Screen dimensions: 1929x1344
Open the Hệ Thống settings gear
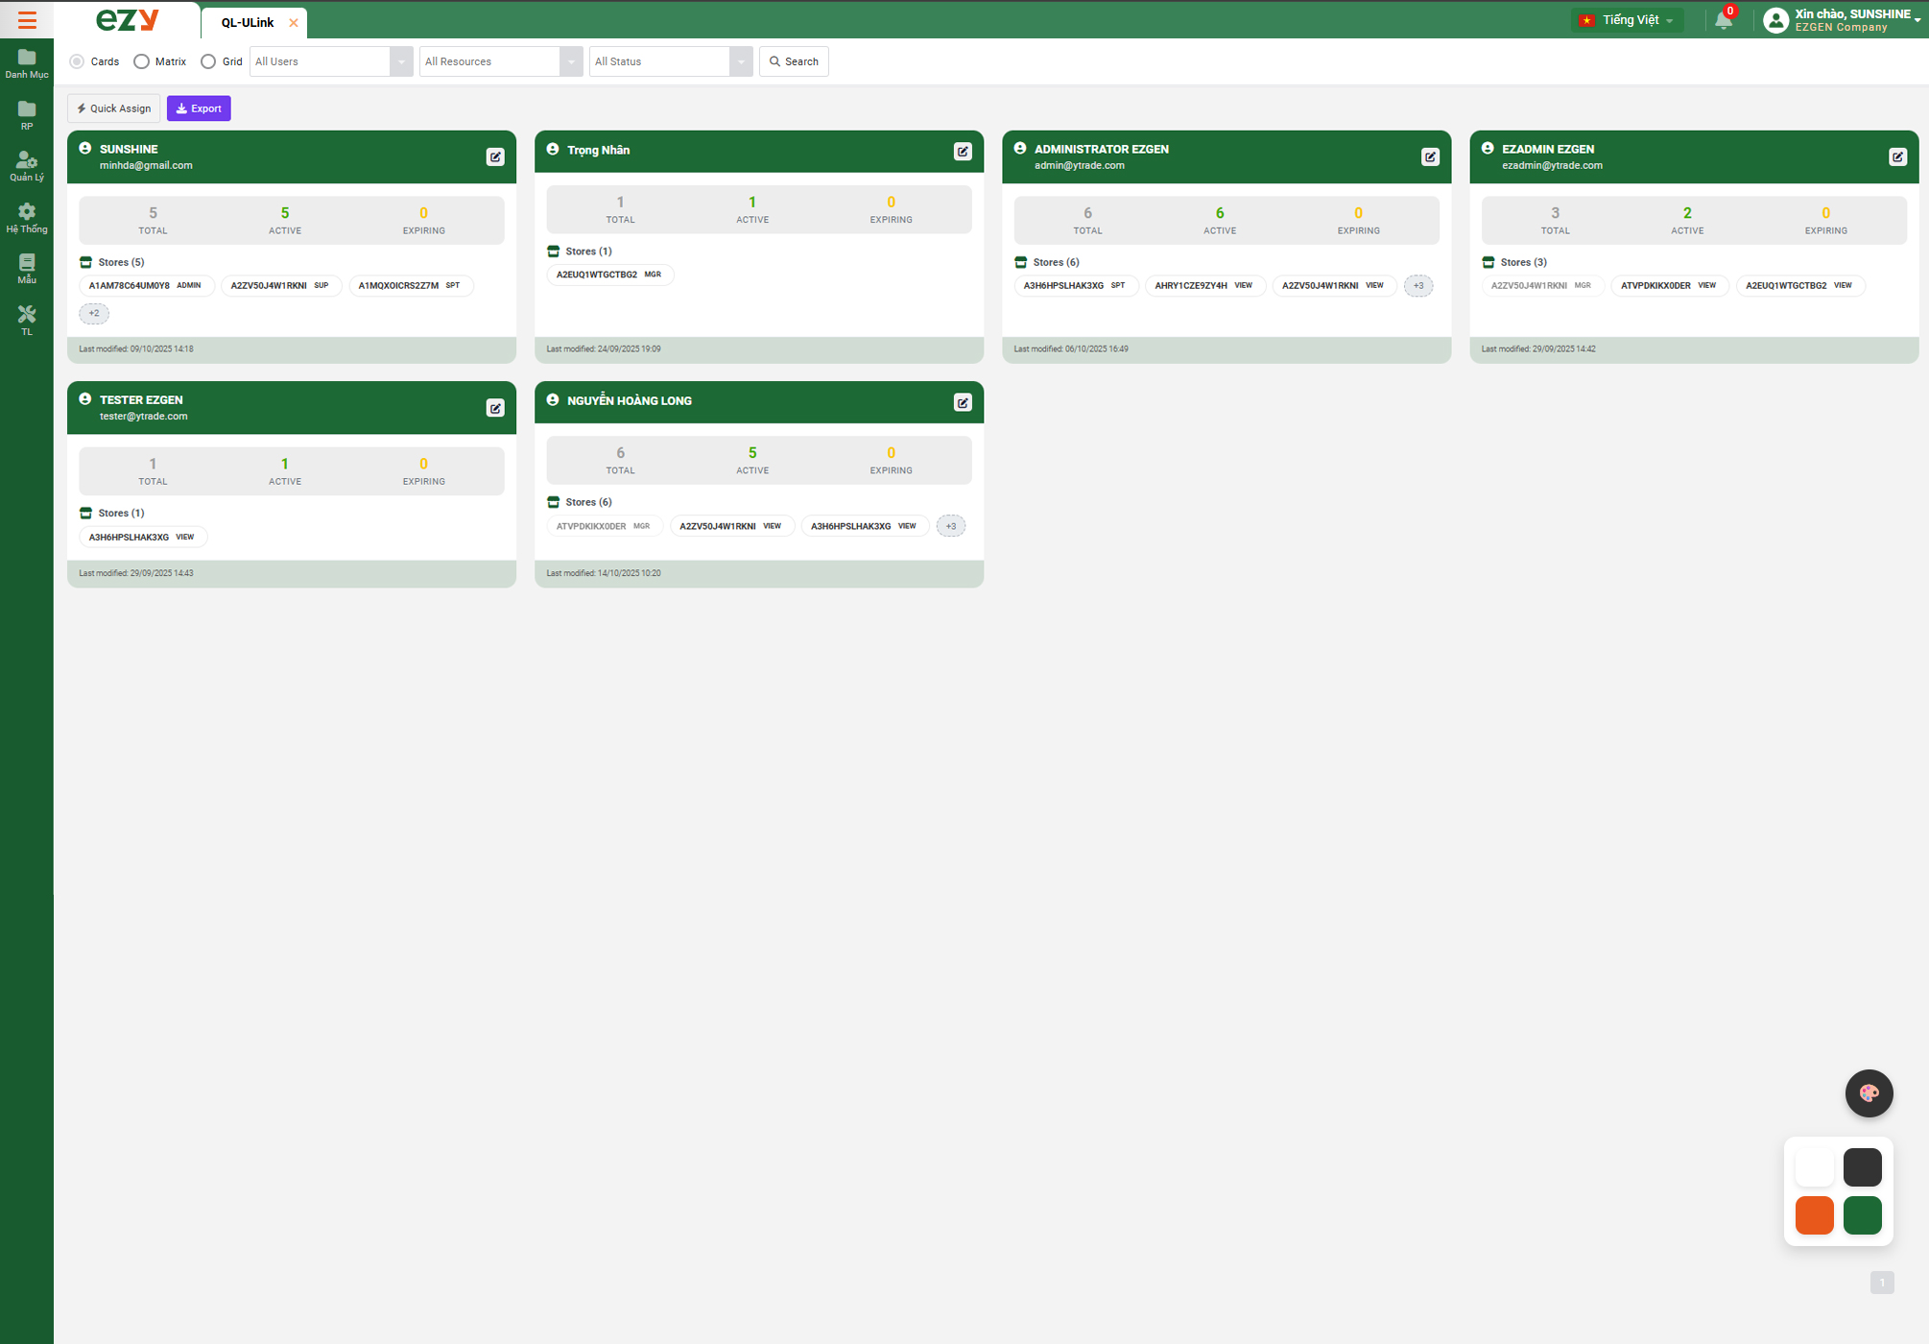[27, 218]
